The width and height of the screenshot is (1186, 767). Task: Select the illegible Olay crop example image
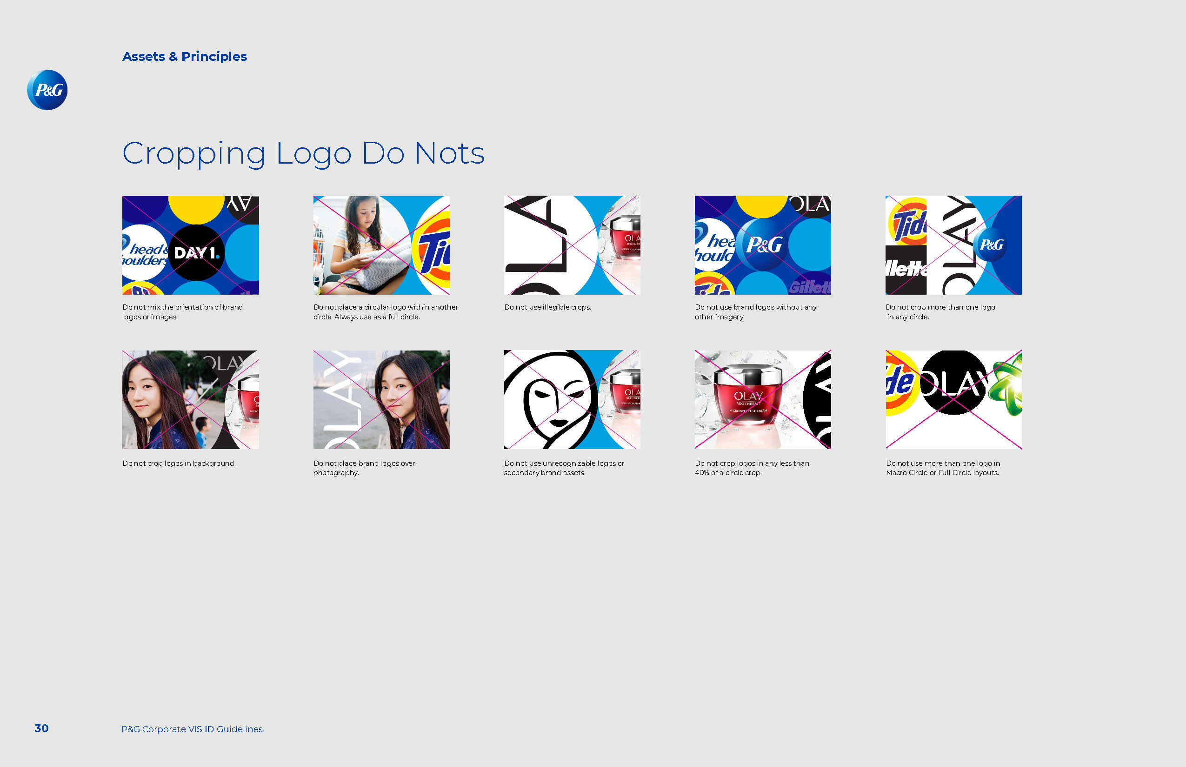572,245
